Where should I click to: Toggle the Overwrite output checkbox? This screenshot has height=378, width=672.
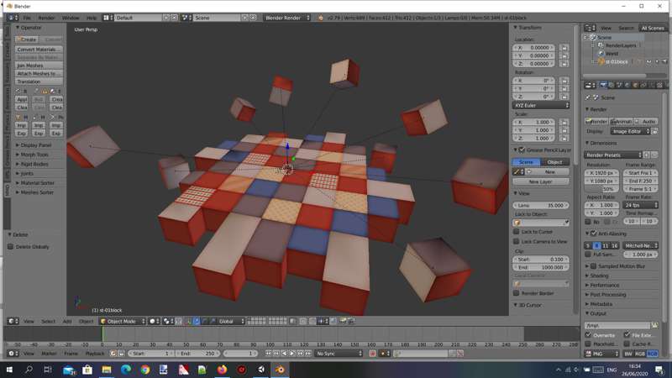[588, 334]
